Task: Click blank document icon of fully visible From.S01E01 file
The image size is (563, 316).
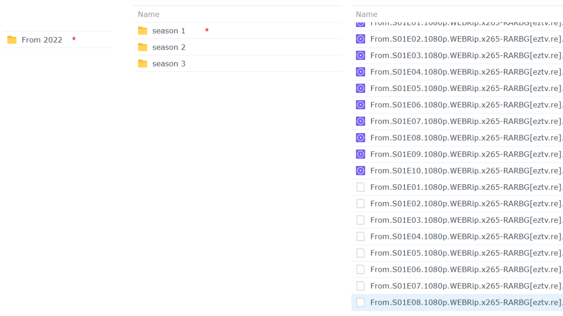Action: pyautogui.click(x=360, y=187)
